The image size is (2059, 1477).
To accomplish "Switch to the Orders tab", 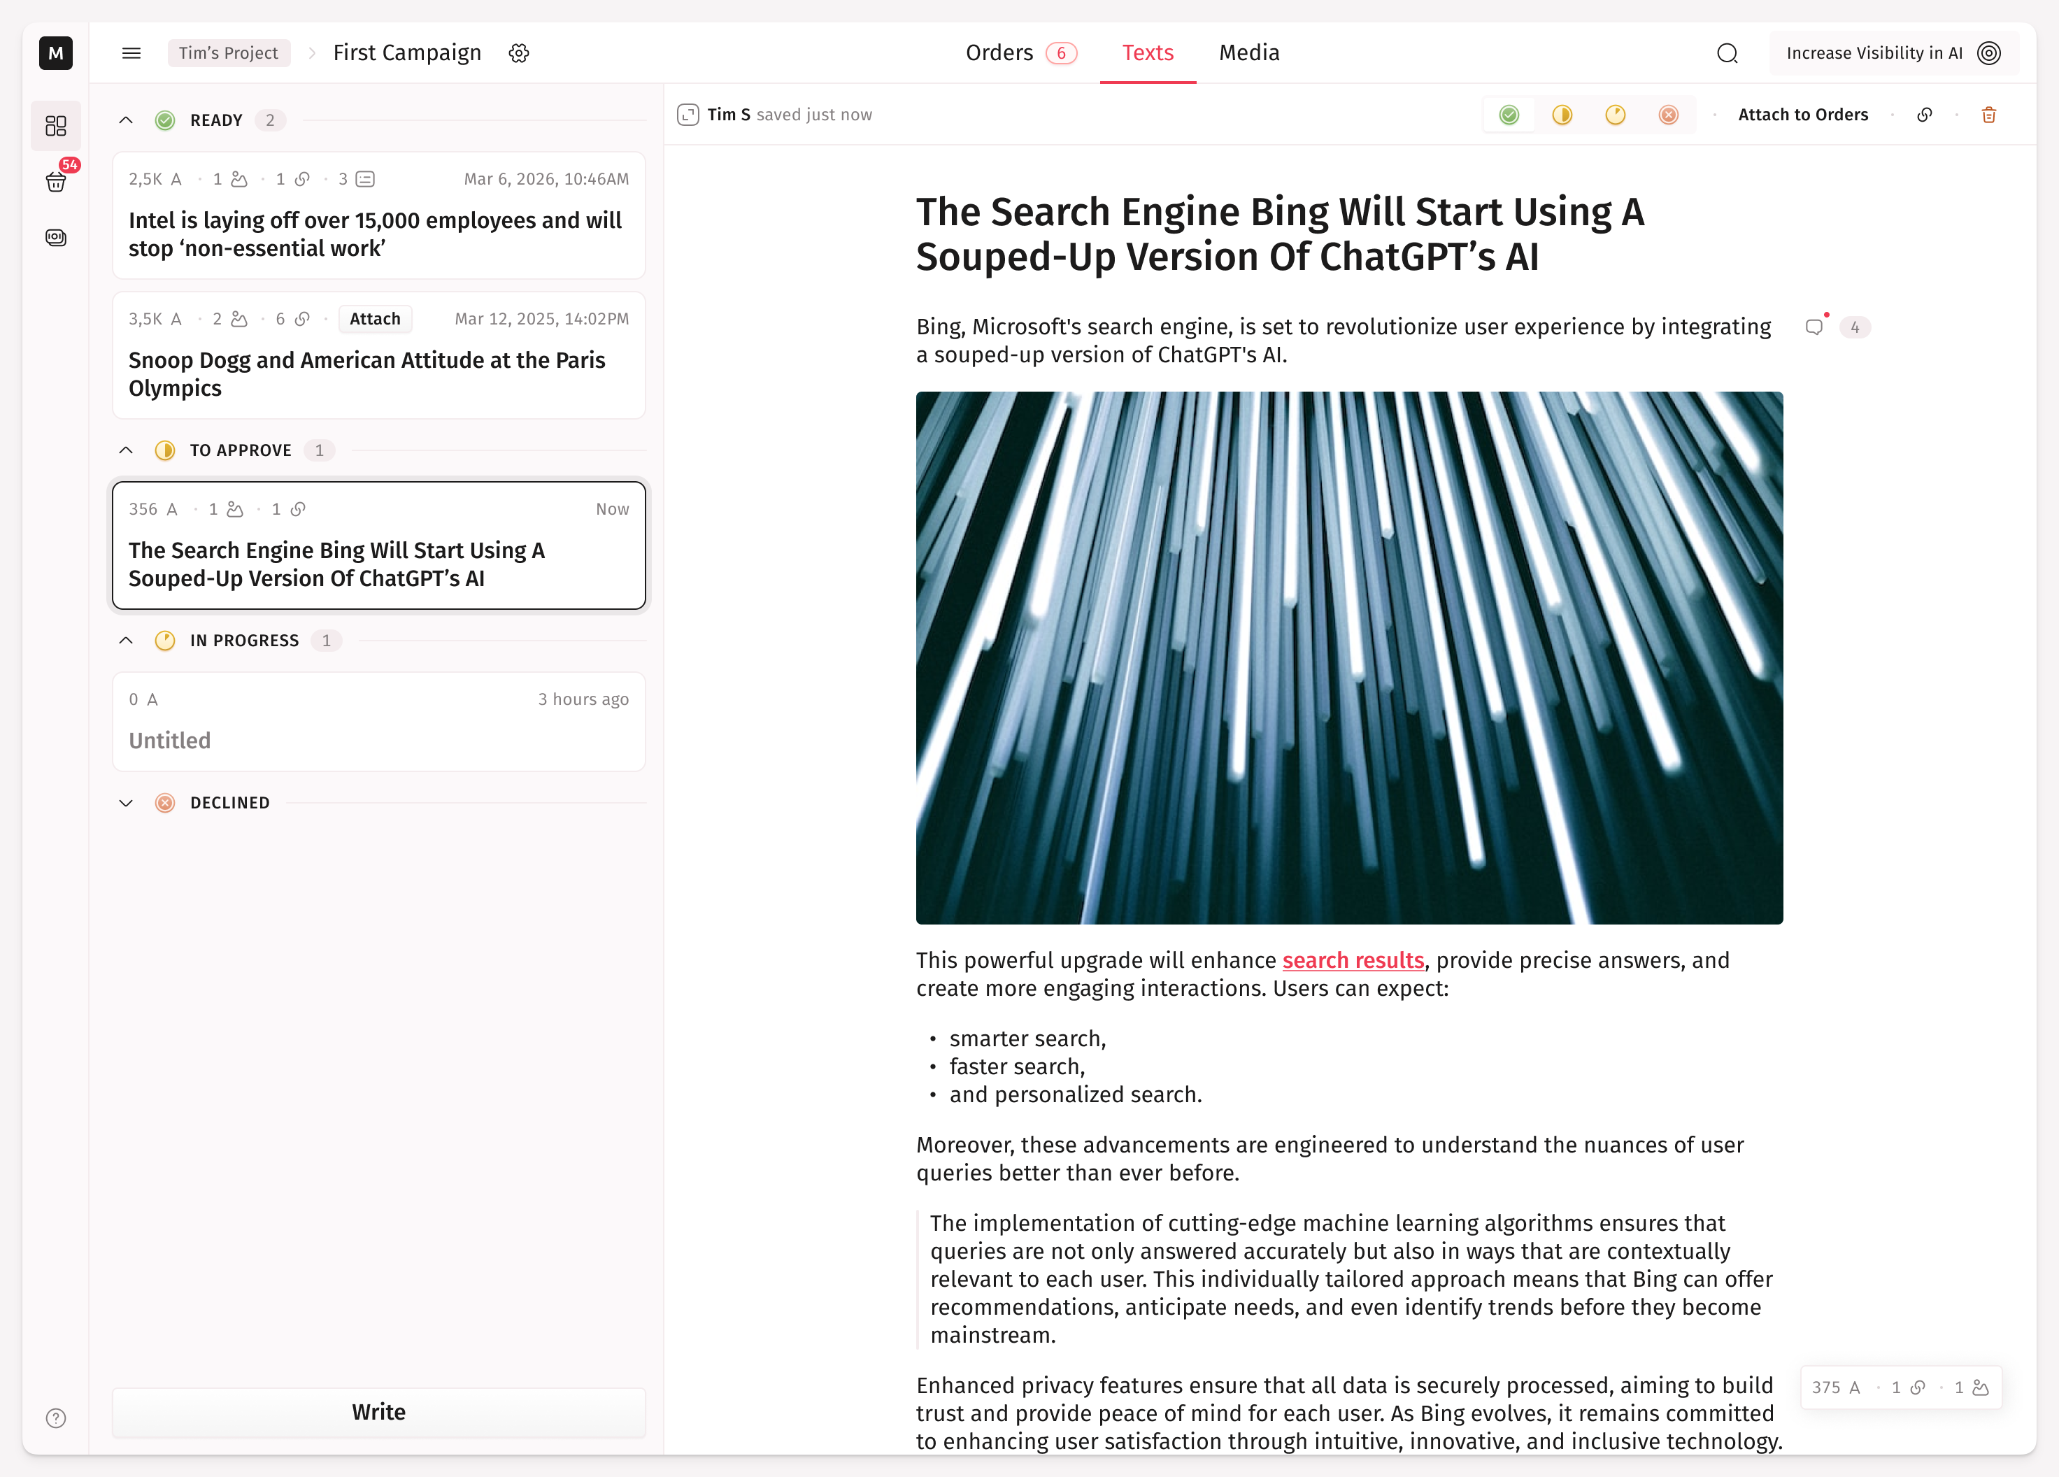I will [999, 52].
